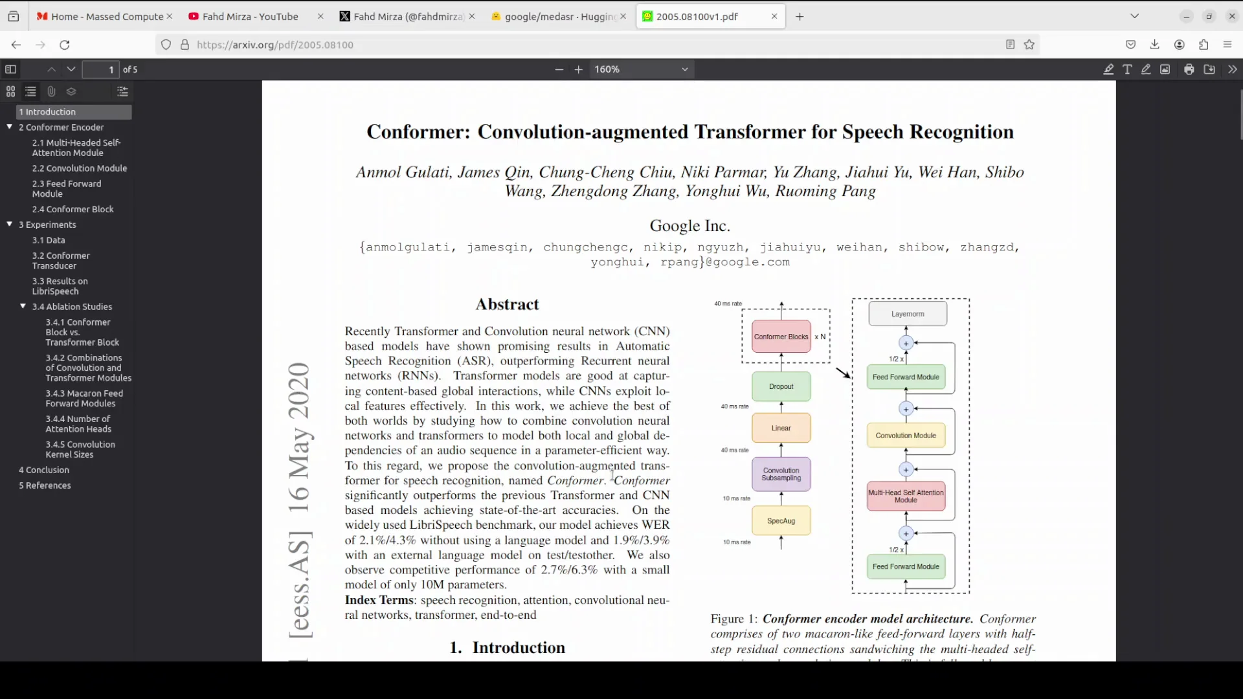Show the attachments view in sidebar
This screenshot has width=1243, height=699.
point(51,91)
